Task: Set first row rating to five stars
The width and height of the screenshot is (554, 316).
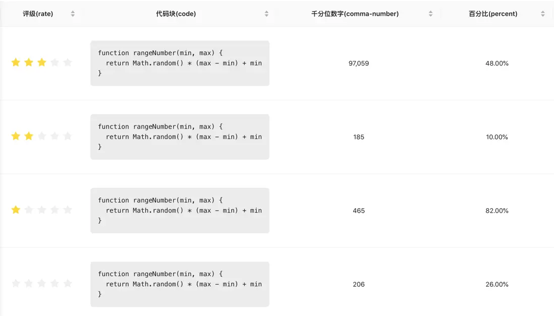Action: pos(68,62)
